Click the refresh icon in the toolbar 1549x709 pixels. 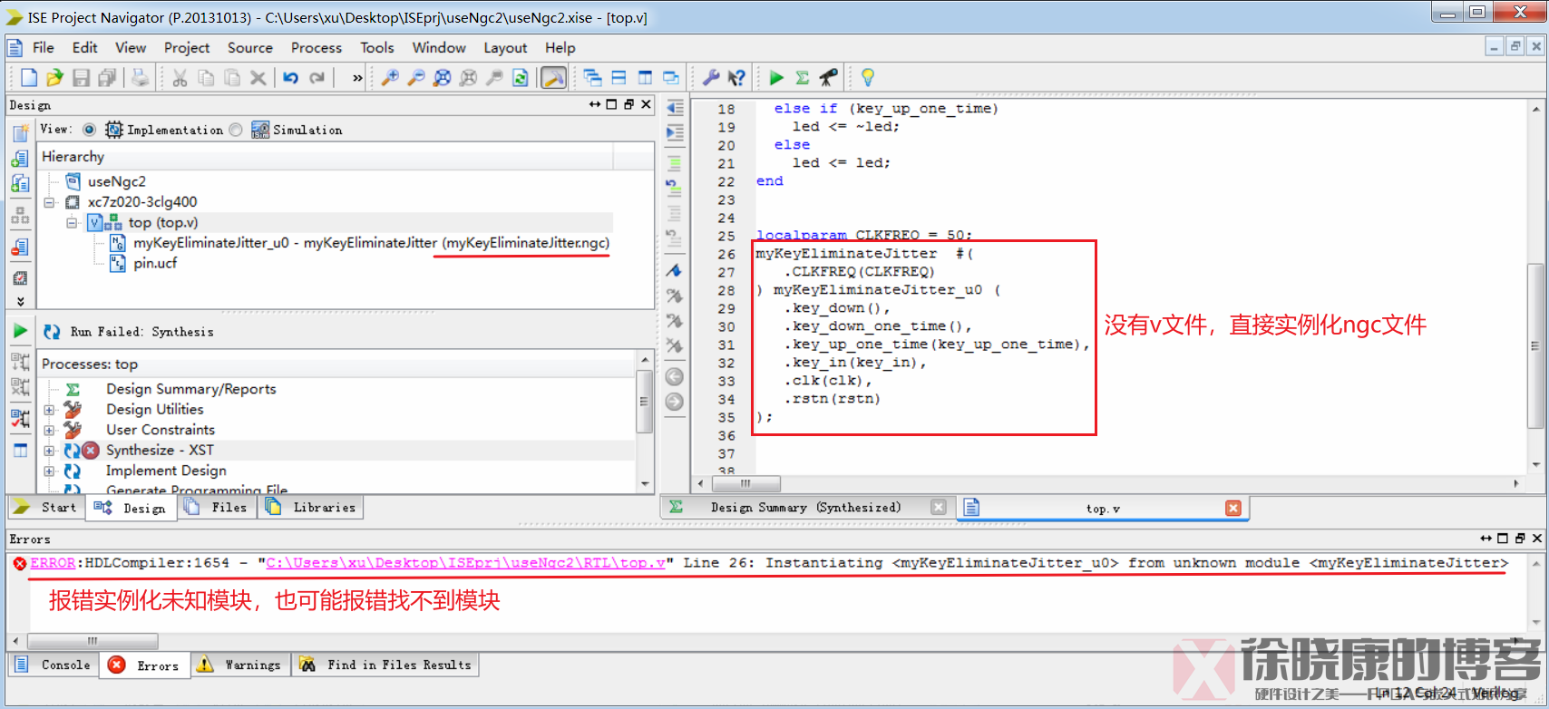521,78
